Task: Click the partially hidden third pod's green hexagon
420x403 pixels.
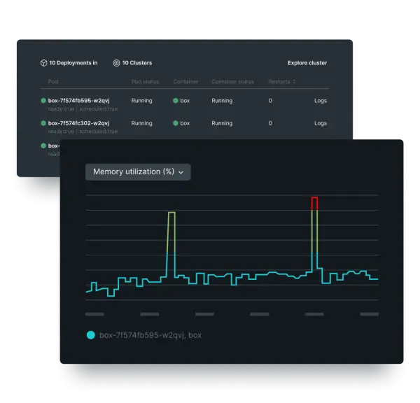Action: point(43,146)
